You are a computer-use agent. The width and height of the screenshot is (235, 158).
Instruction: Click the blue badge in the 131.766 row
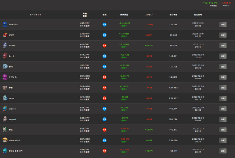point(104,67)
